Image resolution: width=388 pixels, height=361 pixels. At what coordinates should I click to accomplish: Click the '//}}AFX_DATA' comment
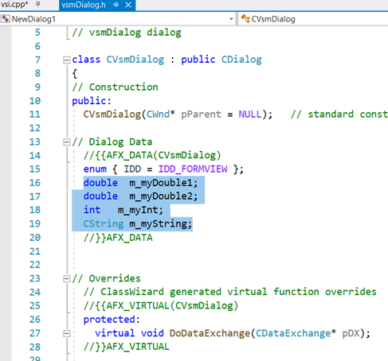[118, 238]
